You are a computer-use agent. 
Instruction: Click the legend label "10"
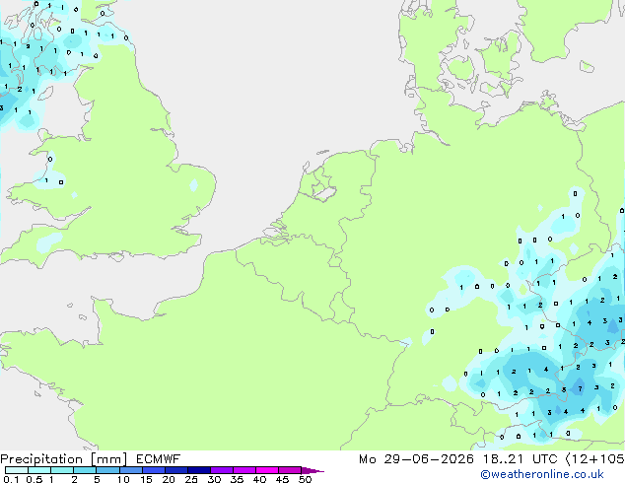pos(123,479)
